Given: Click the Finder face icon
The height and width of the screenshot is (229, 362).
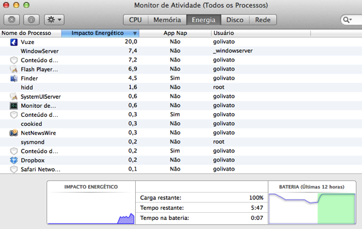Looking at the screenshot, I should pos(14,78).
